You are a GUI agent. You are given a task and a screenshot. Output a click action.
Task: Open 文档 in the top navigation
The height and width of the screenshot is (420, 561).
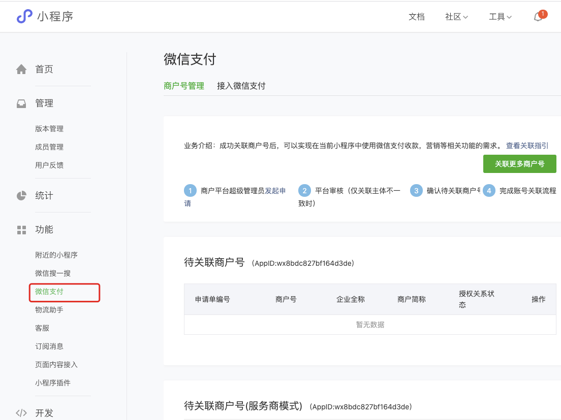[416, 17]
